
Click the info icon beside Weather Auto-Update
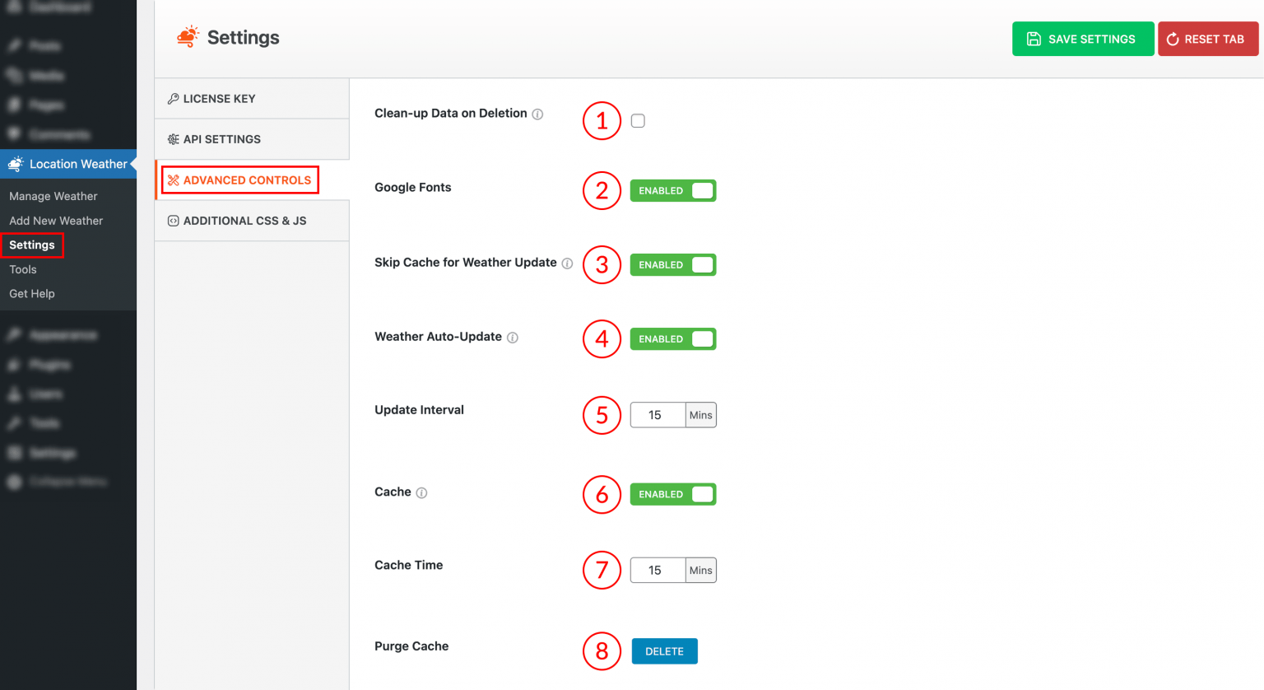(513, 338)
